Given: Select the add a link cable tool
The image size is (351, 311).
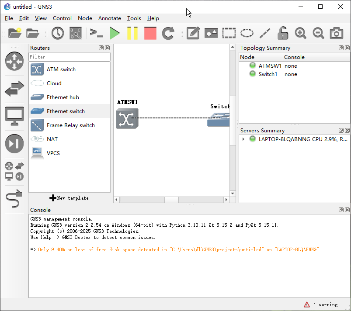Looking at the screenshot, I should [14, 199].
